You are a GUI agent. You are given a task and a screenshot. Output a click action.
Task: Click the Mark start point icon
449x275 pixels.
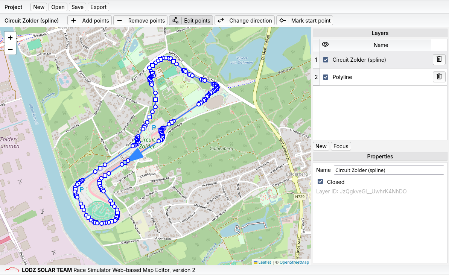pos(283,20)
